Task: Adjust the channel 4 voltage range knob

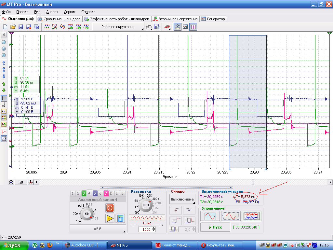Action: (87, 214)
